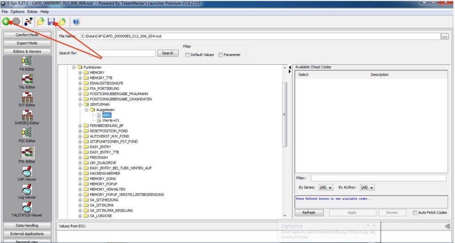Click the MEMORY folder icon in the tree
Screen dimensions: 455x243
point(86,72)
